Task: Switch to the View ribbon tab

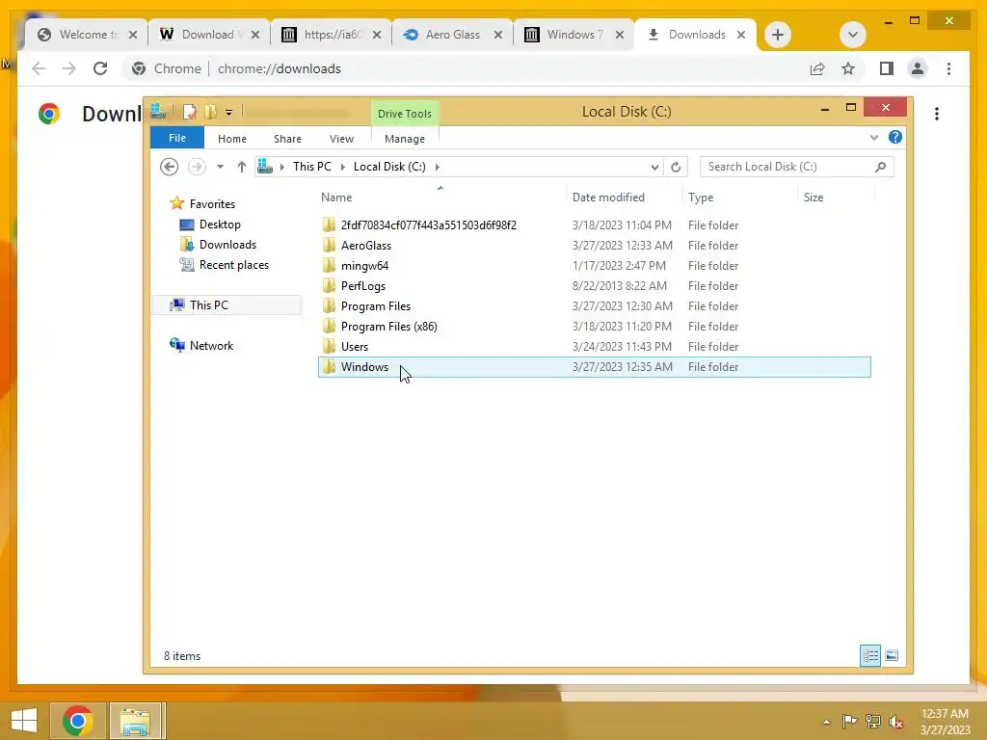Action: click(341, 139)
